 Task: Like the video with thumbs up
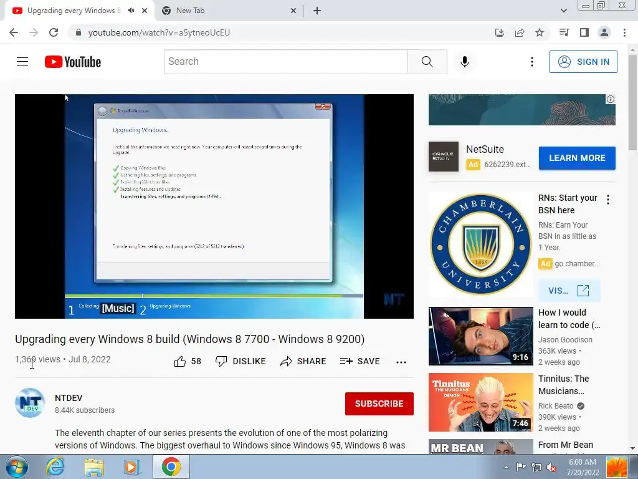pos(188,361)
